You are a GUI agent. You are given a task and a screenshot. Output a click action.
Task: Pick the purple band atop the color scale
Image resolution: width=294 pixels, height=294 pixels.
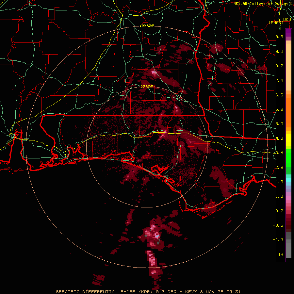tap(288, 33)
